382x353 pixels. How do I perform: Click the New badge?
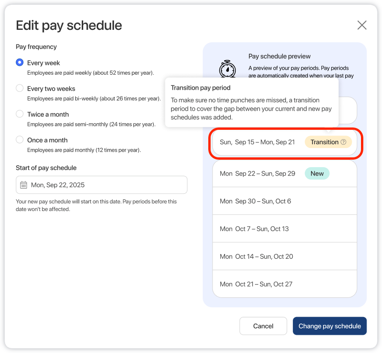tap(317, 174)
